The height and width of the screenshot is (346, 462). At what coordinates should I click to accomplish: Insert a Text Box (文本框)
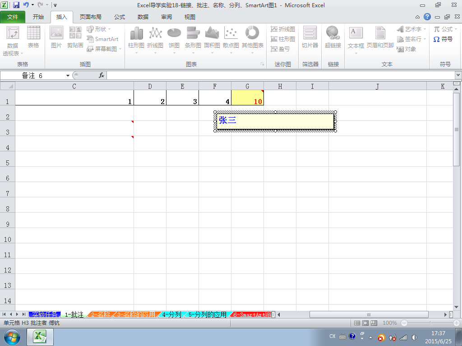(x=356, y=40)
